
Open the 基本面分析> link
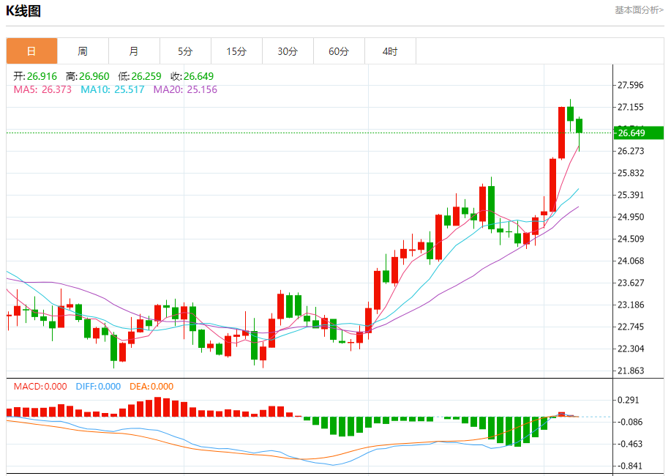(640, 10)
